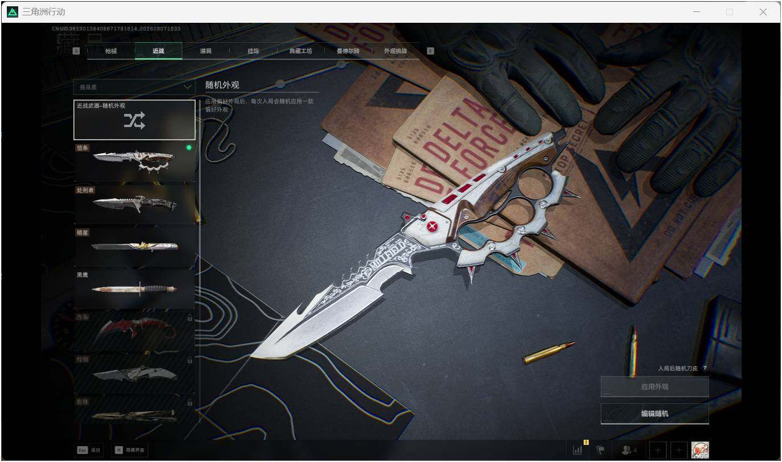Minimize the 三角洲行动 window

[696, 11]
